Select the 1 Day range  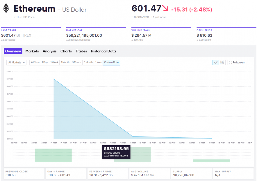[45, 62]
